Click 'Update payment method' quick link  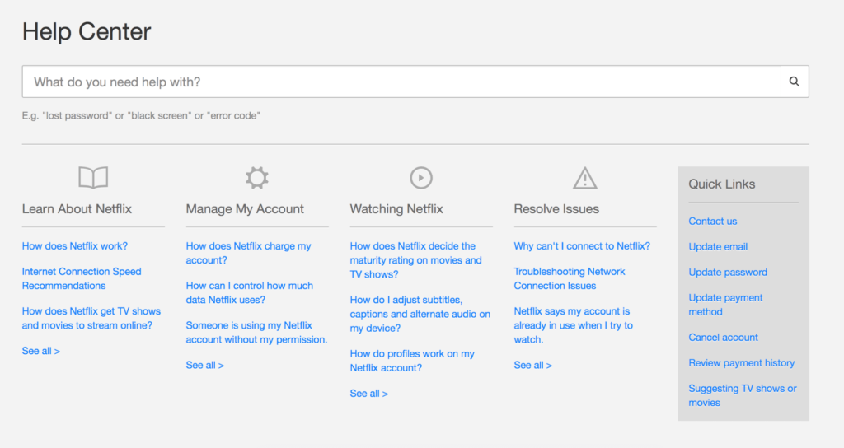point(725,305)
